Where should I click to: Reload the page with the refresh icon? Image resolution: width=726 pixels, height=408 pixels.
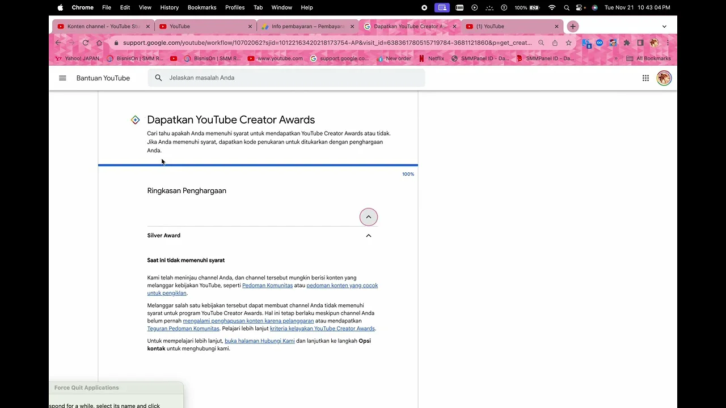pos(86,43)
